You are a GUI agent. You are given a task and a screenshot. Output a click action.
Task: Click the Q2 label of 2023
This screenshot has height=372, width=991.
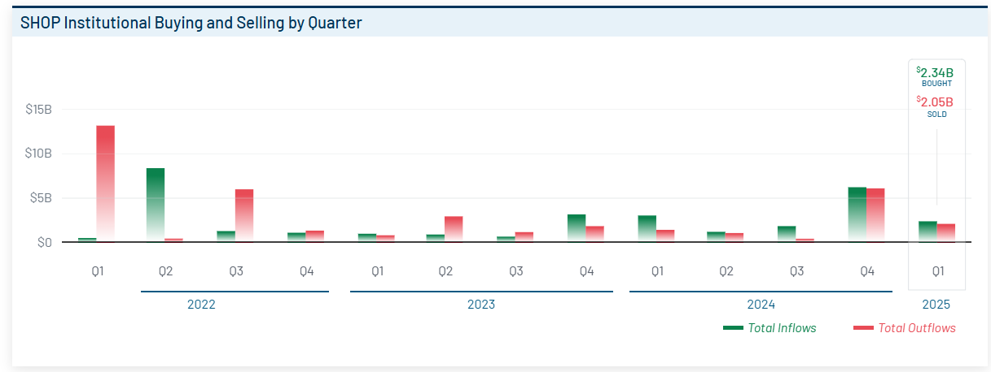point(445,271)
